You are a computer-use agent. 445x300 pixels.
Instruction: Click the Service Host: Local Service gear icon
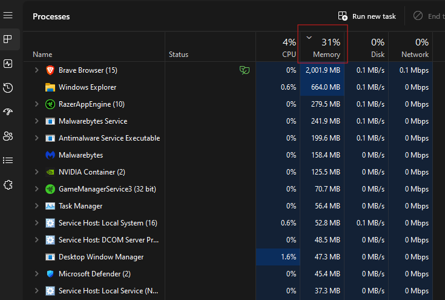(50, 291)
